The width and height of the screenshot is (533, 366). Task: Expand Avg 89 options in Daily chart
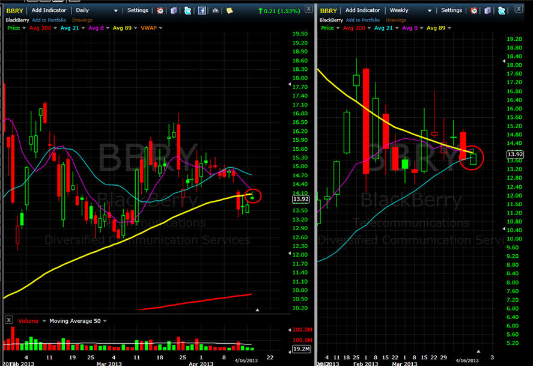click(135, 28)
